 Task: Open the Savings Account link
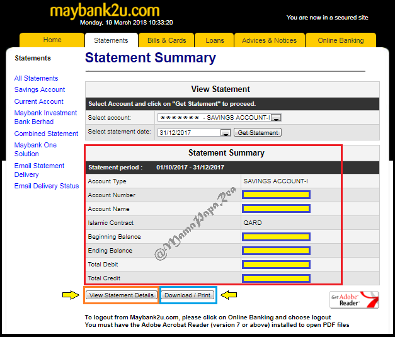(40, 89)
